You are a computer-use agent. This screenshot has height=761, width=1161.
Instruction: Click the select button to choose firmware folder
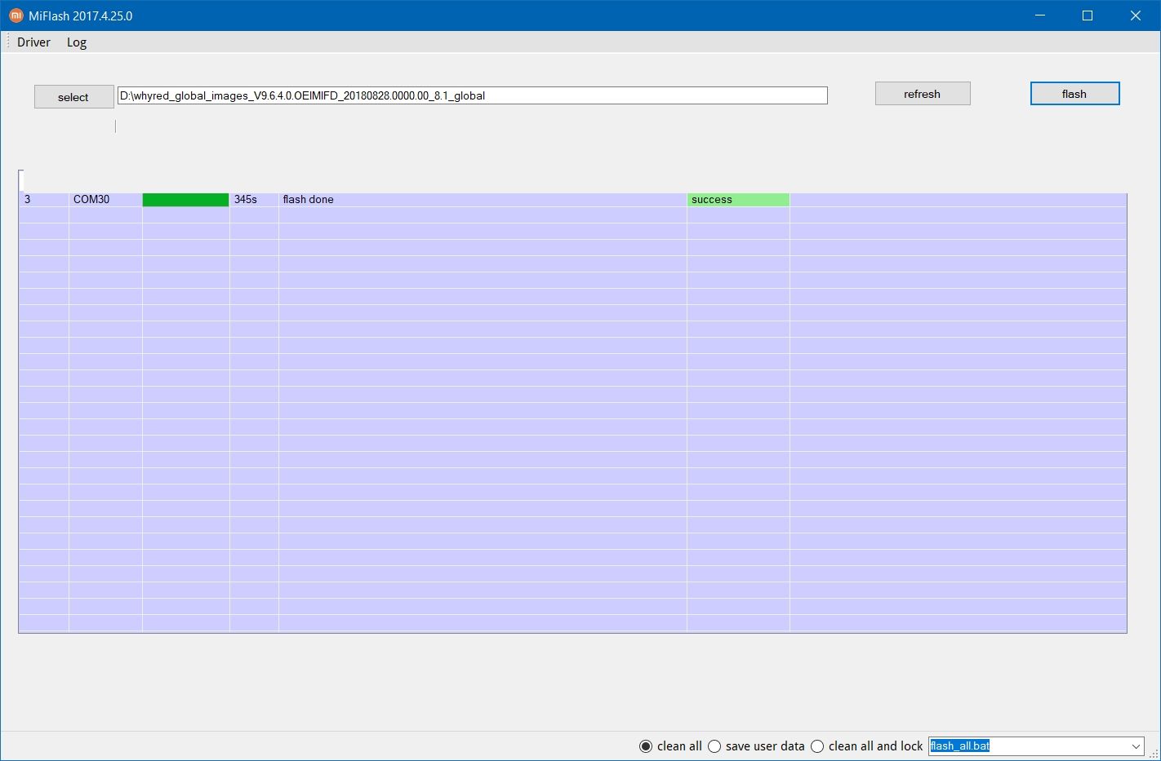(73, 97)
